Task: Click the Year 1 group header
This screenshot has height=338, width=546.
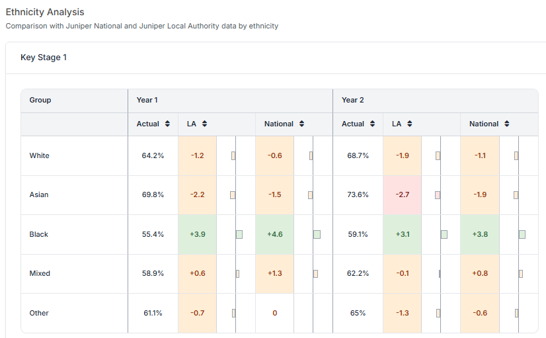Action: [147, 101]
